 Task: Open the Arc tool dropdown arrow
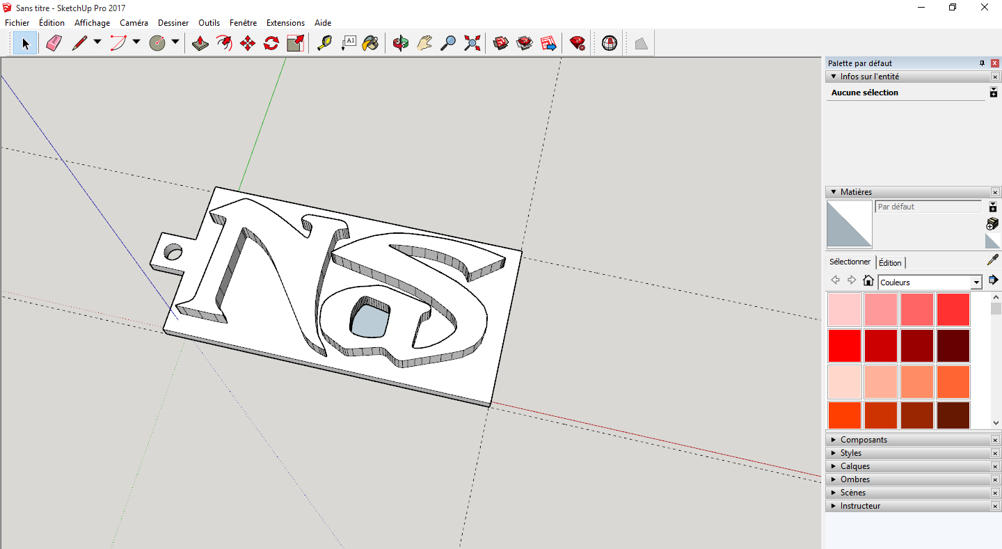pyautogui.click(x=136, y=42)
